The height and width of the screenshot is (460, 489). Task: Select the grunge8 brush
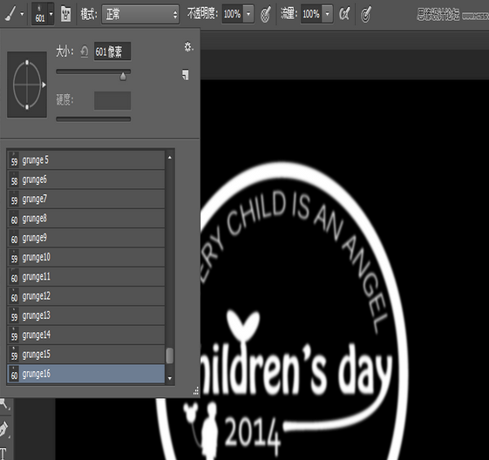point(86,219)
